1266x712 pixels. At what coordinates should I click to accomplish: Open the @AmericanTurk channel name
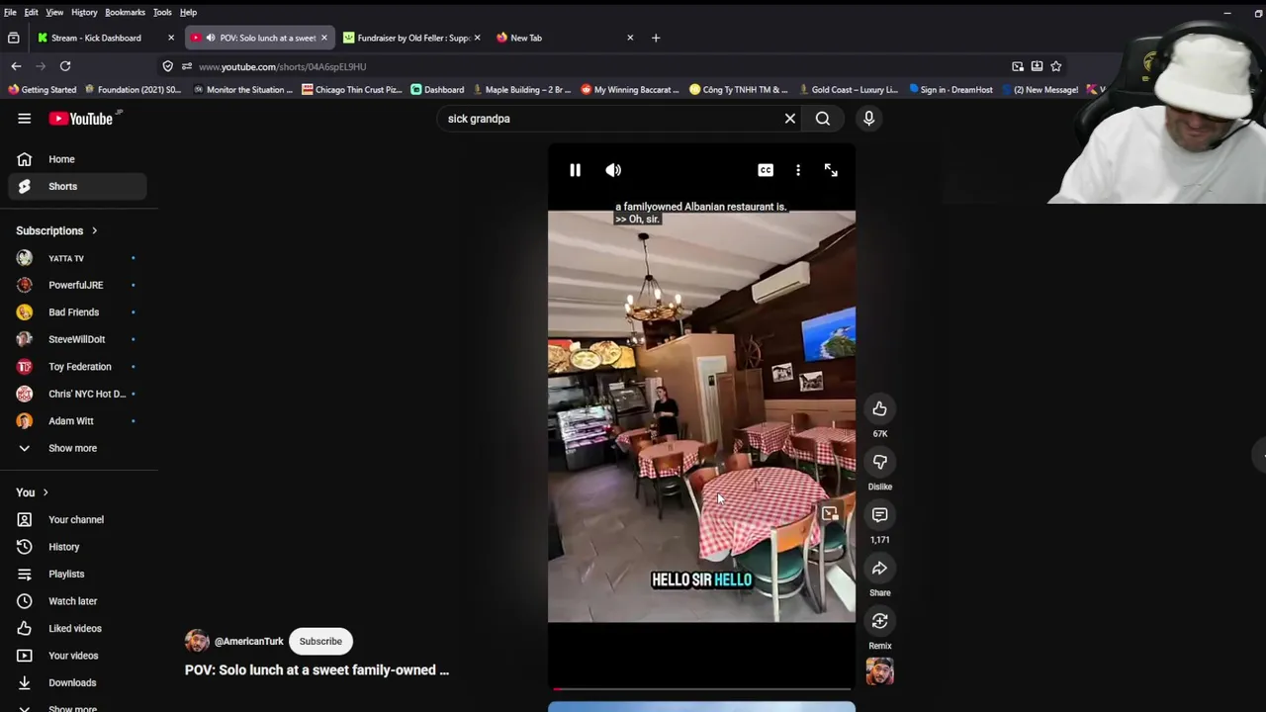tap(248, 641)
